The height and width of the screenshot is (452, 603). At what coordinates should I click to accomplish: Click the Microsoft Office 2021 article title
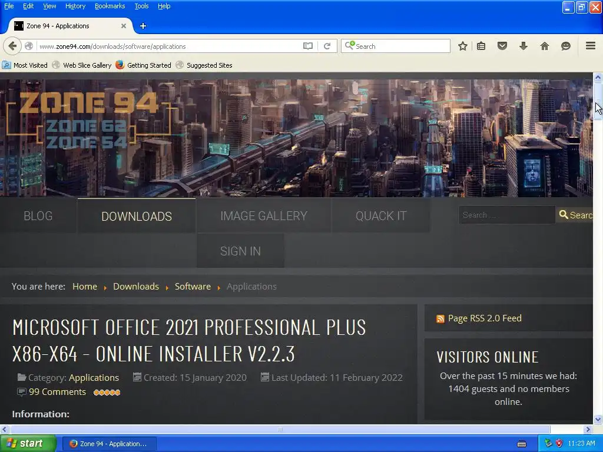(189, 341)
